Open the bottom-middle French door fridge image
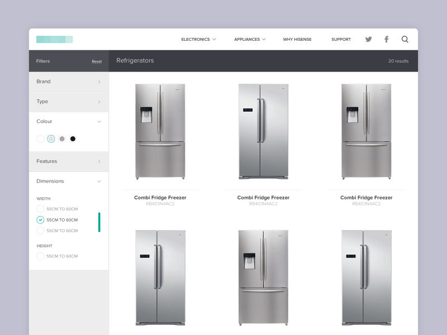 click(263, 277)
